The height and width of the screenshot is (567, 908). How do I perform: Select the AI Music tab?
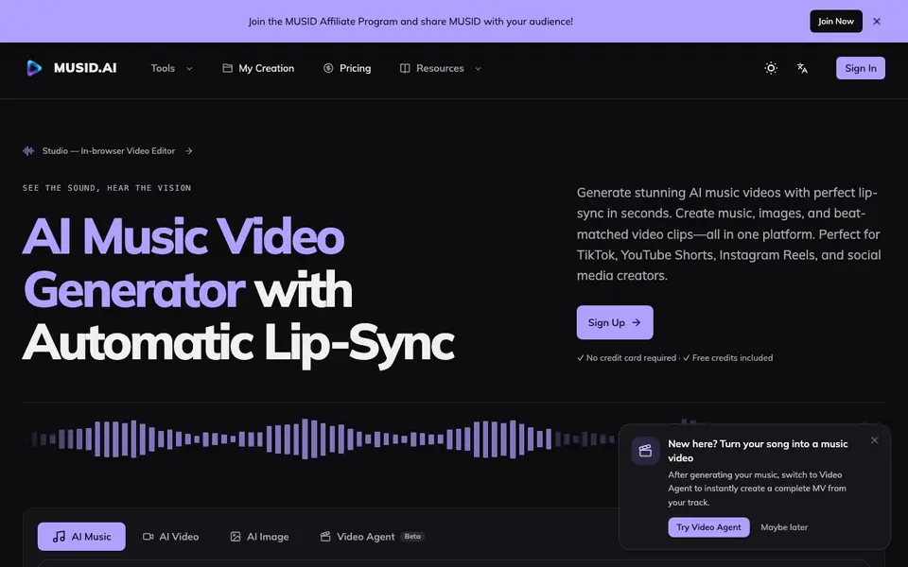(x=81, y=537)
